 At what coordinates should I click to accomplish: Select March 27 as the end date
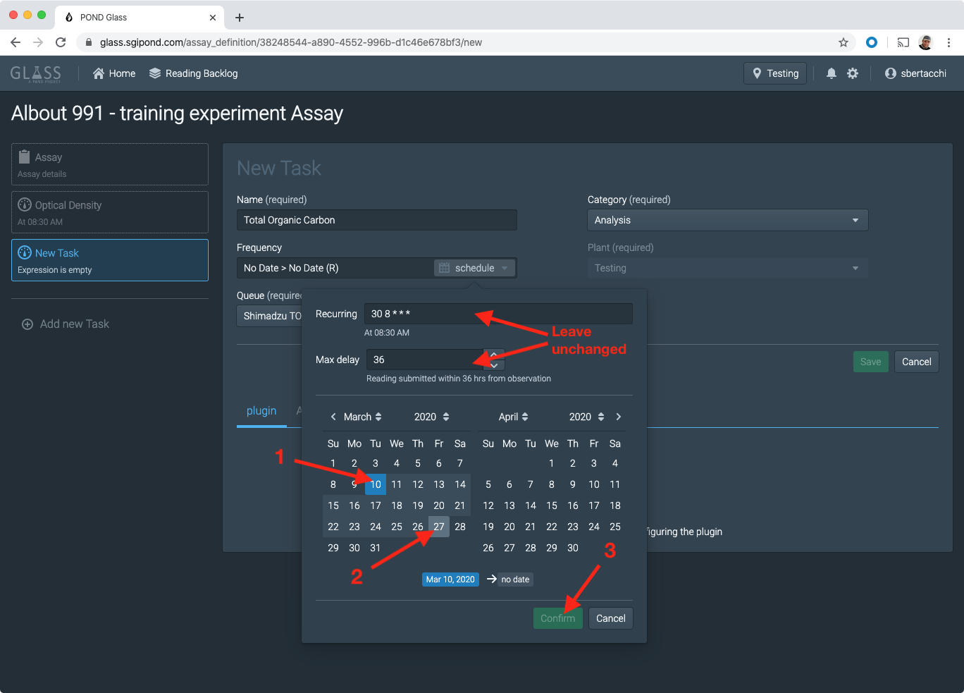point(438,526)
